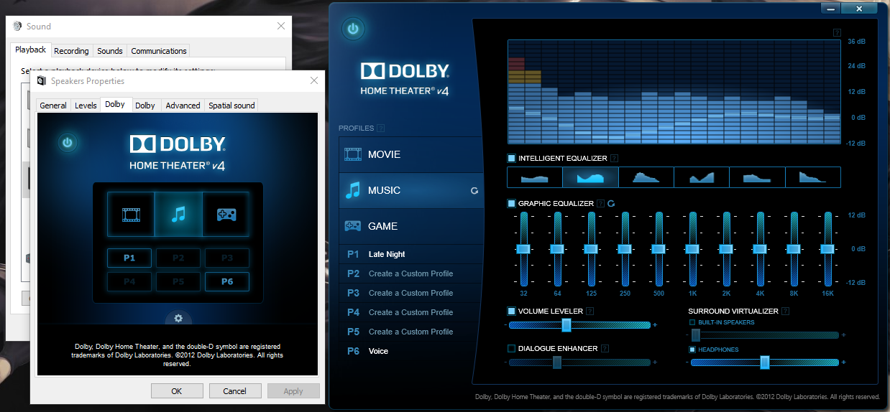Screen dimensions: 890x412
Task: Select the Music note icon in Speakers Properties
Action: (178, 215)
